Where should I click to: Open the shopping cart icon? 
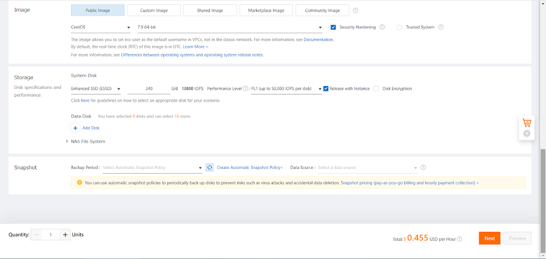pos(526,123)
